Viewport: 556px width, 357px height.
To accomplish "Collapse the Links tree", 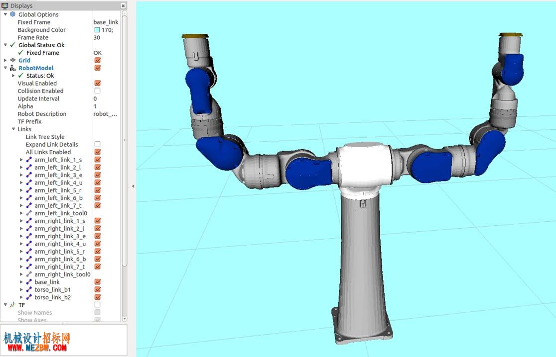I will [13, 129].
